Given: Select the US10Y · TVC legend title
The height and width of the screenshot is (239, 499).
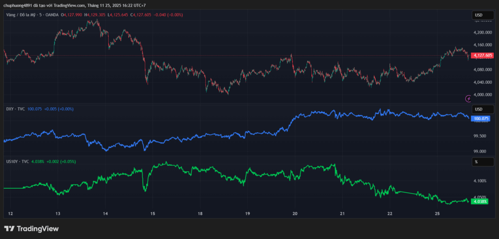Looking at the screenshot, I should [18, 161].
